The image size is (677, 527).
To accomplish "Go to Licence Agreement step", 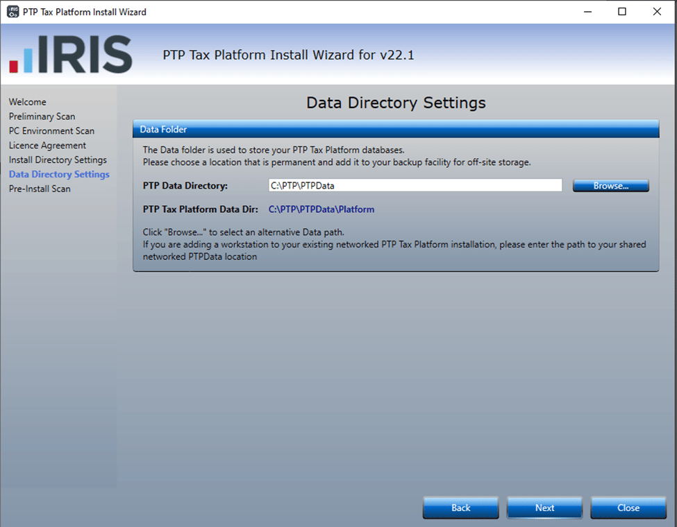I will (x=47, y=146).
